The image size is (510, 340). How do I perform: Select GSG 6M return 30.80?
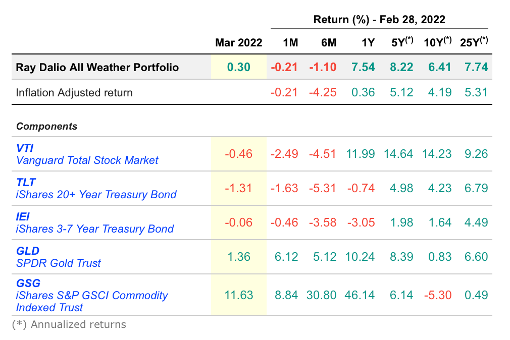click(321, 295)
